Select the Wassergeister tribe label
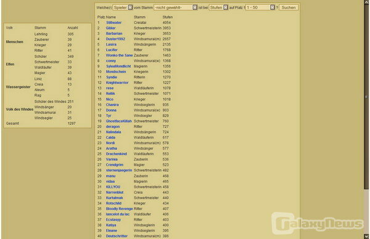370x239 pixels. coord(18,87)
